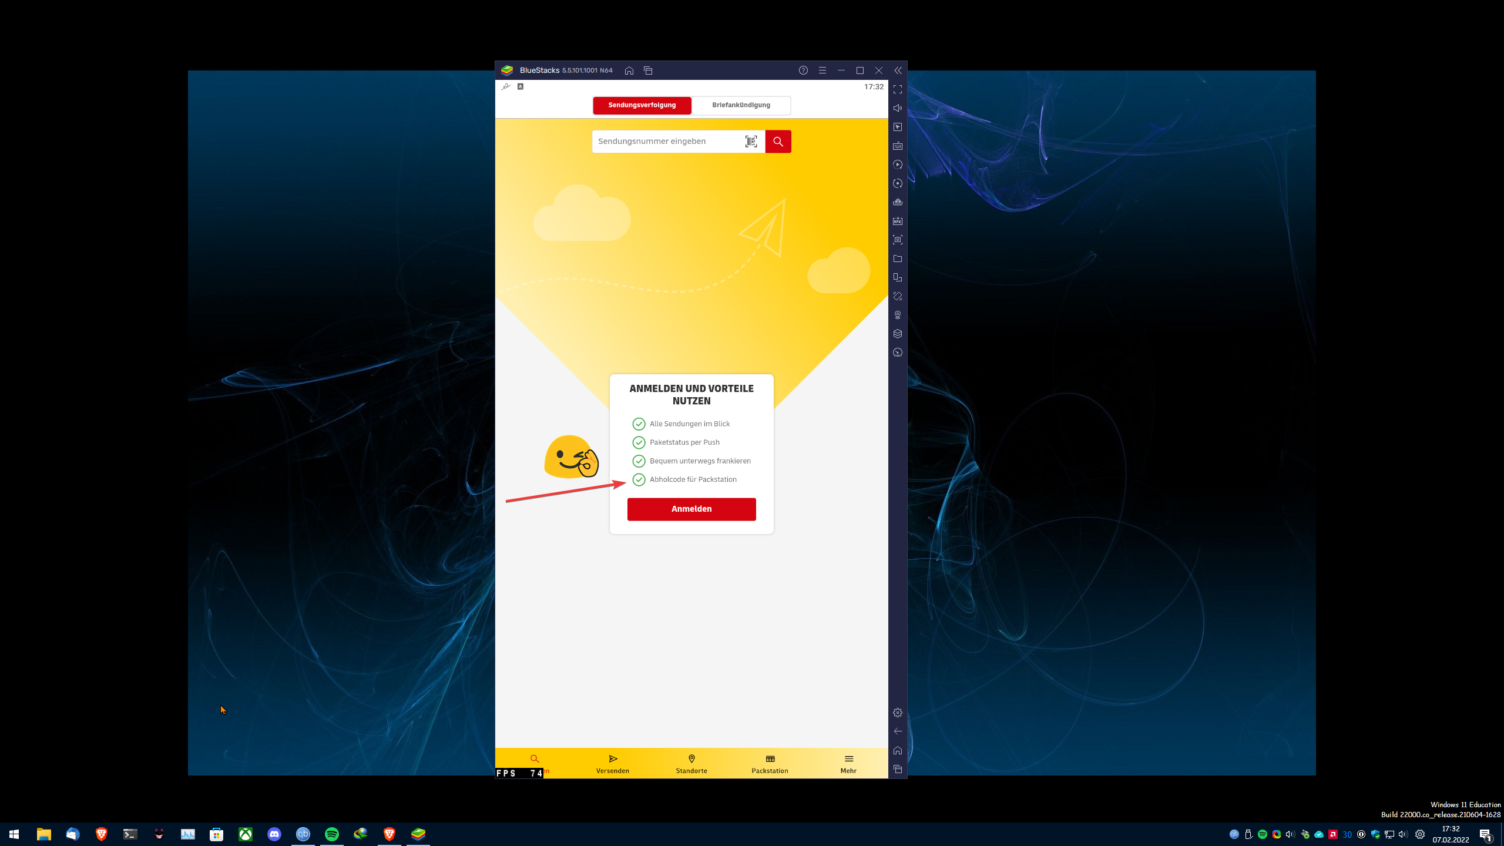Click the Android back arrow in sidebar
Image resolution: width=1504 pixels, height=846 pixels.
coord(898,731)
